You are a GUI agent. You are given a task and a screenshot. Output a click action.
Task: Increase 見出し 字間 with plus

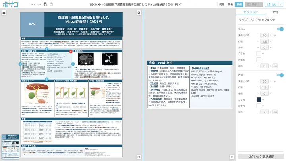pyautogui.click(x=271, y=47)
